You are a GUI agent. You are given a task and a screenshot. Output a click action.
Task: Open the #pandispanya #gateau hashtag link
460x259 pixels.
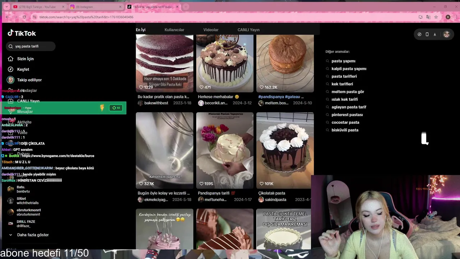pos(281,97)
